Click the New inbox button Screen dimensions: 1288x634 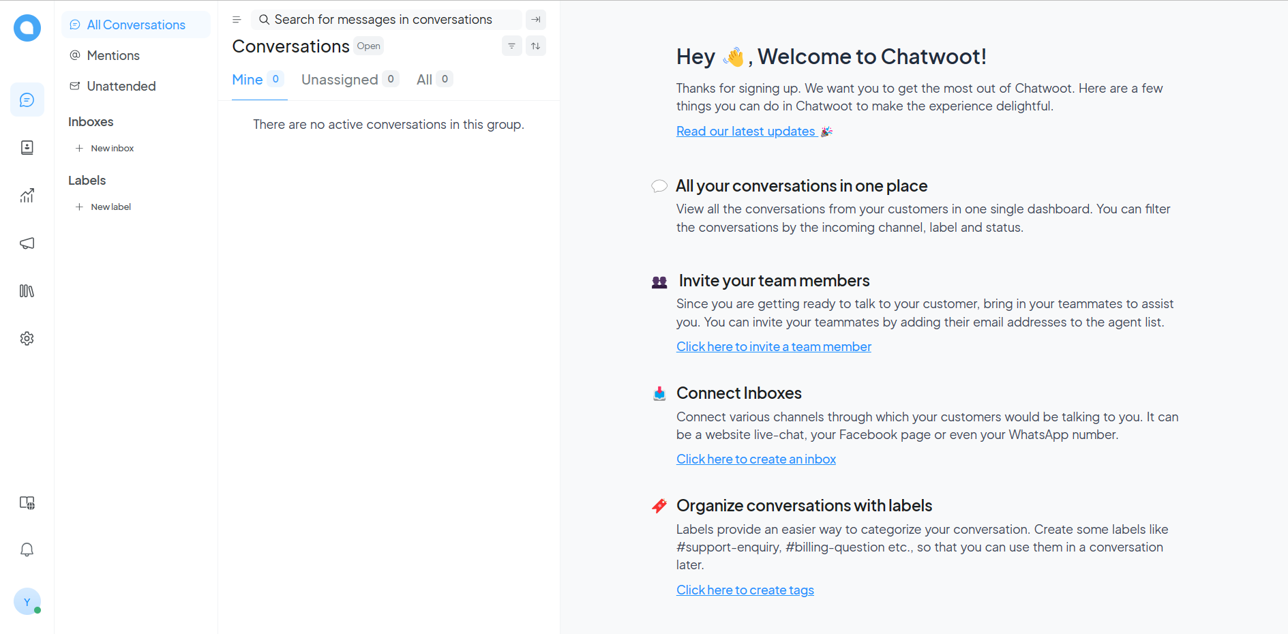pos(112,149)
